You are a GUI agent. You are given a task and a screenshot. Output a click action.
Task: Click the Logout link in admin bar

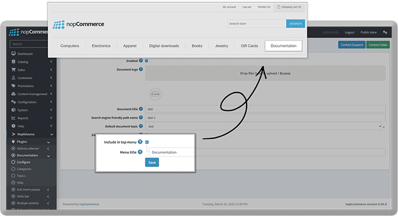coord(349,33)
